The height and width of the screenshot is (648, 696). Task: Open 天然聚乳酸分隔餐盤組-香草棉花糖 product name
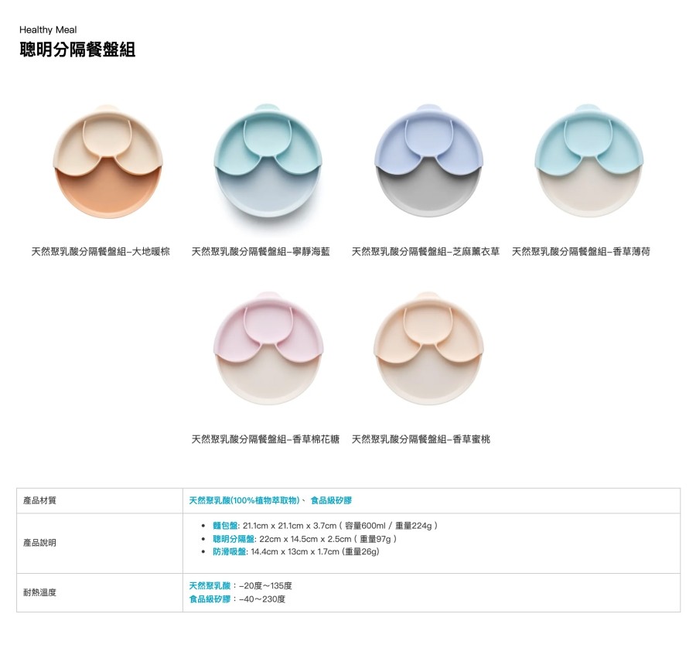265,439
